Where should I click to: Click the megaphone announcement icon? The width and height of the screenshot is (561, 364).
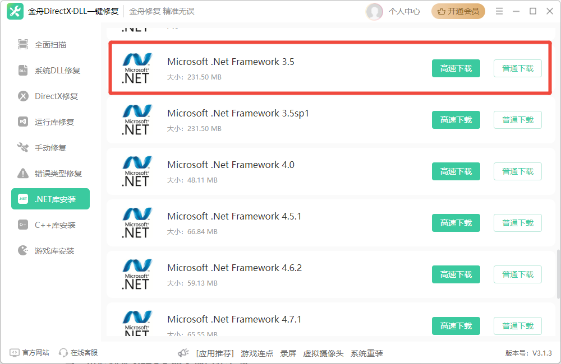point(183,353)
